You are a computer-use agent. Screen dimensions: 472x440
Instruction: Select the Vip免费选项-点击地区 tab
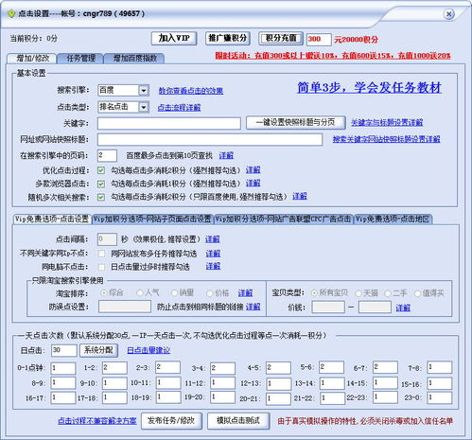(x=393, y=220)
